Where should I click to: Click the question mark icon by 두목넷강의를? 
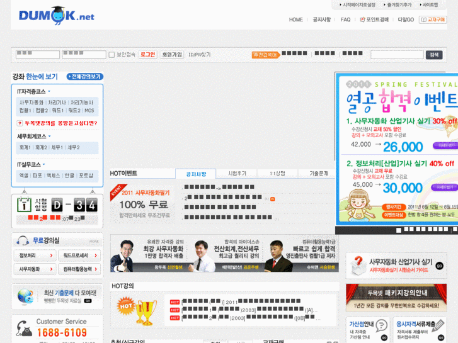(x=20, y=123)
